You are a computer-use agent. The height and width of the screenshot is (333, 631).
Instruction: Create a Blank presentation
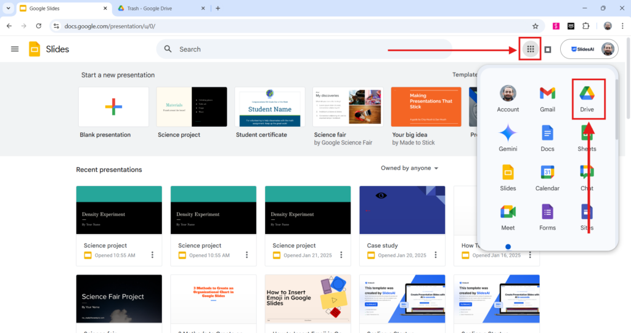click(x=113, y=106)
